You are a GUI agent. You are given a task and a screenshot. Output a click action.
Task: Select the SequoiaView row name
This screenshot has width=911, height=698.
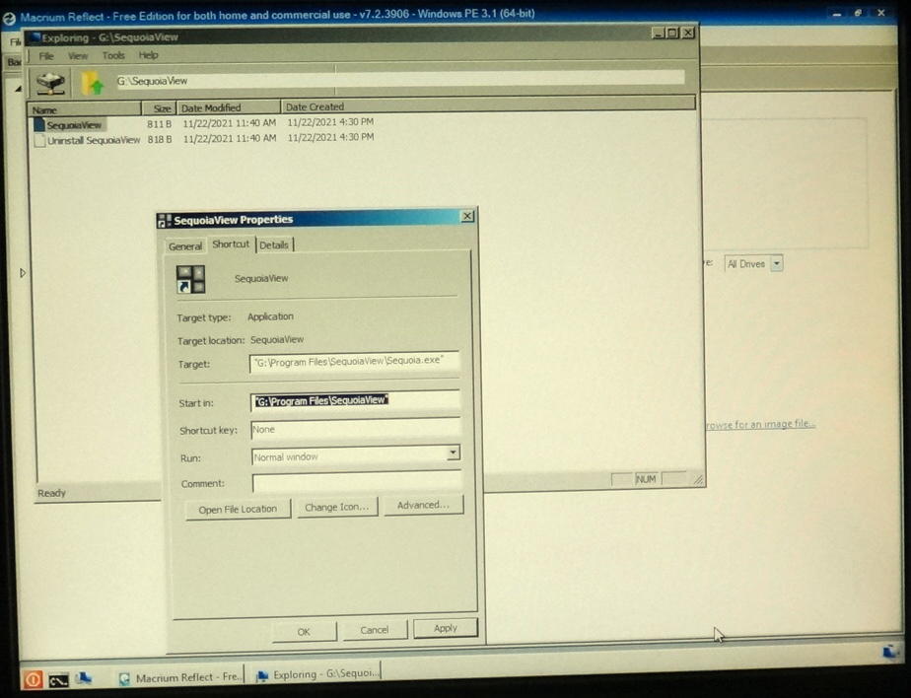[74, 125]
